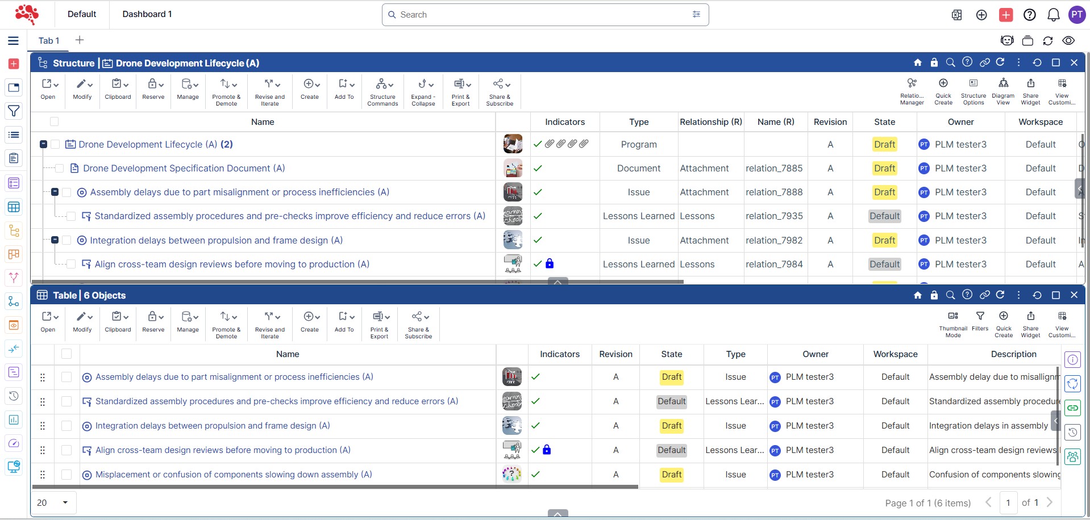This screenshot has height=520, width=1090.
Task: Select all rows checkbox in Table header
Action: pyautogui.click(x=66, y=354)
